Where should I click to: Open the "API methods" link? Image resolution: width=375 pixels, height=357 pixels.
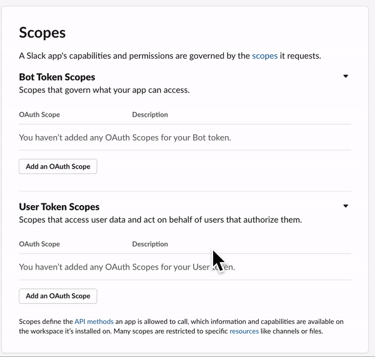click(94, 321)
